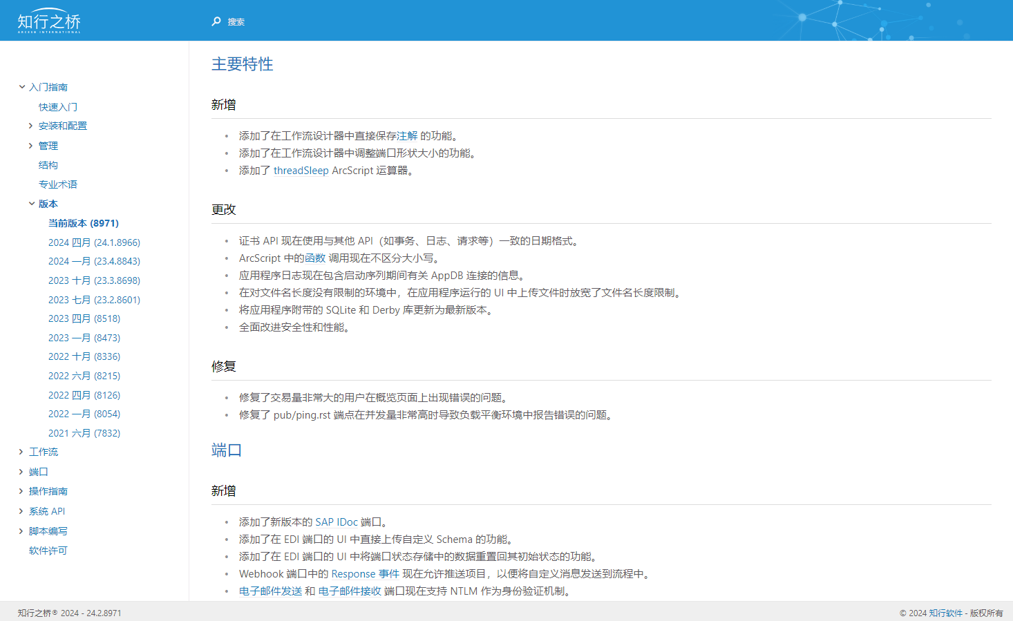Click footer version text 24.2.8971
The width and height of the screenshot is (1013, 621).
point(104,613)
